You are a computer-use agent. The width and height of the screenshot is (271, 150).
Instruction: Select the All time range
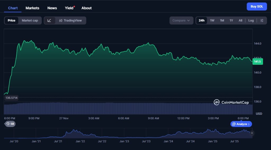coord(240,21)
